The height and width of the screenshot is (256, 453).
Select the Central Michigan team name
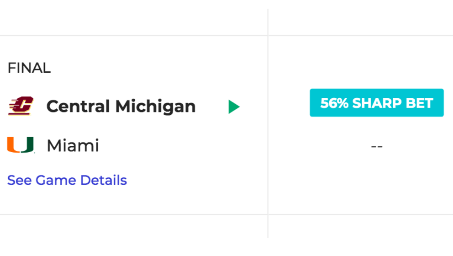(x=121, y=106)
